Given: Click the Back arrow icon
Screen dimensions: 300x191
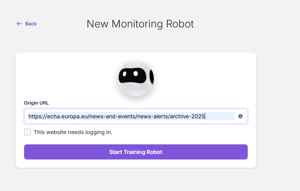Looking at the screenshot, I should click(19, 24).
